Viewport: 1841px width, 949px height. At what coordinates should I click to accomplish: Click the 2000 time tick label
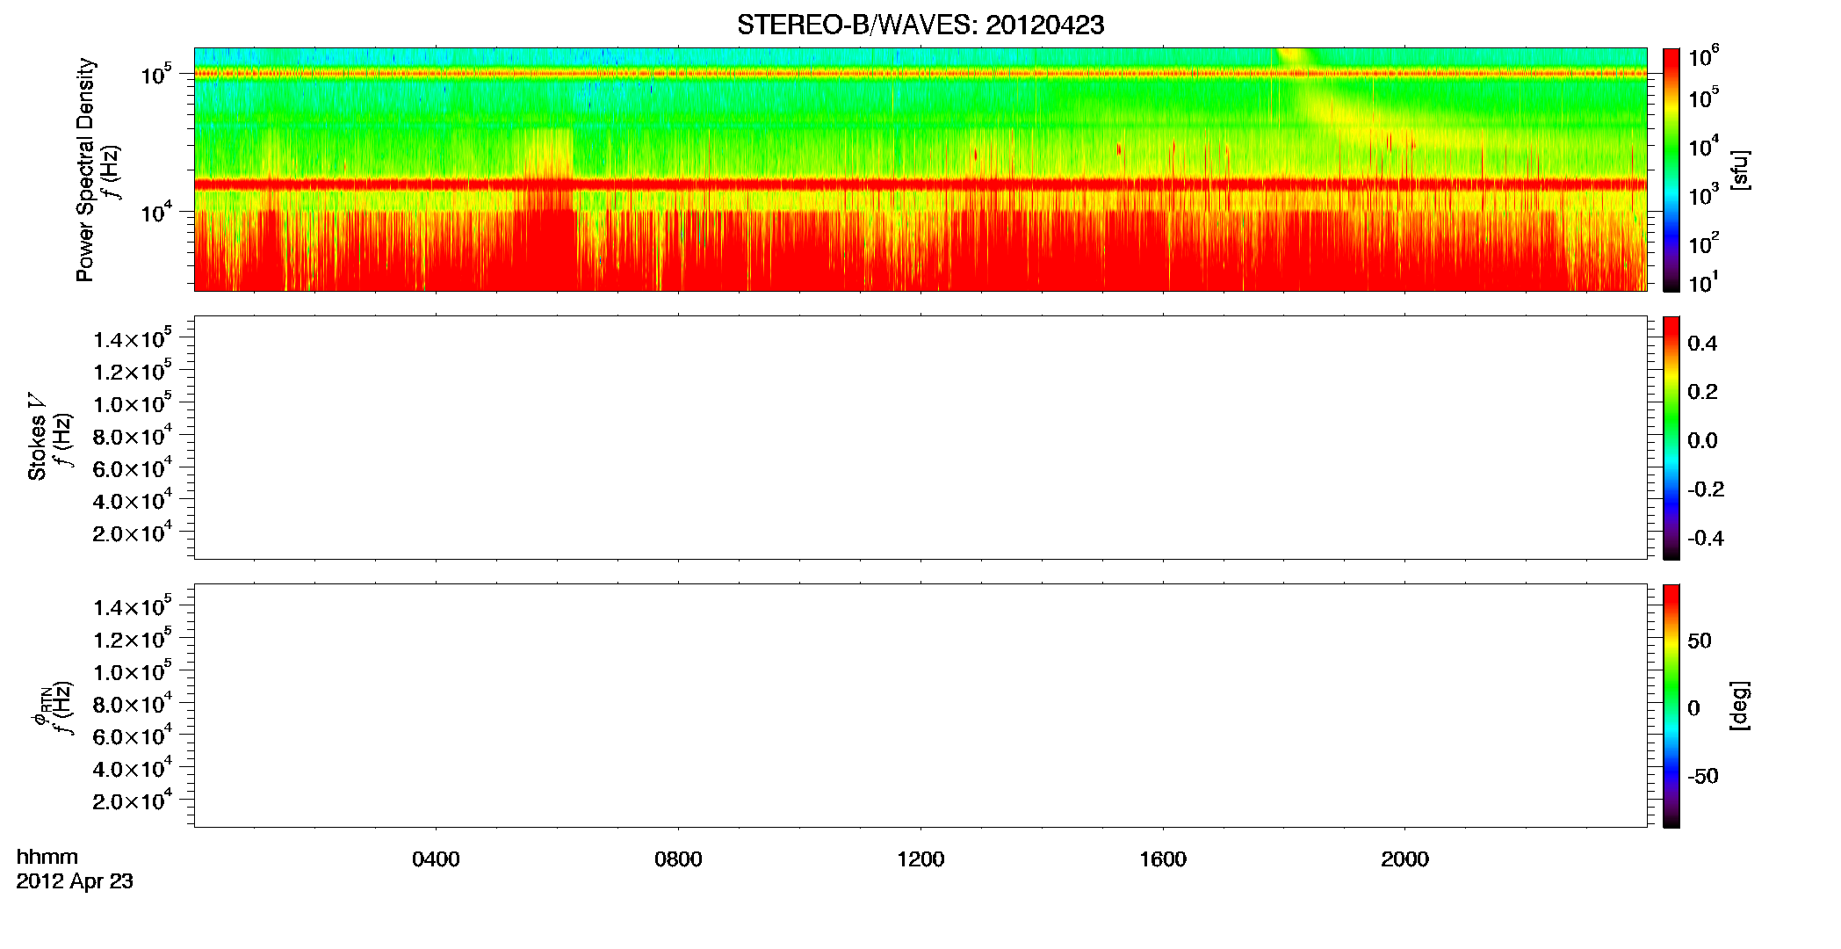click(1404, 859)
